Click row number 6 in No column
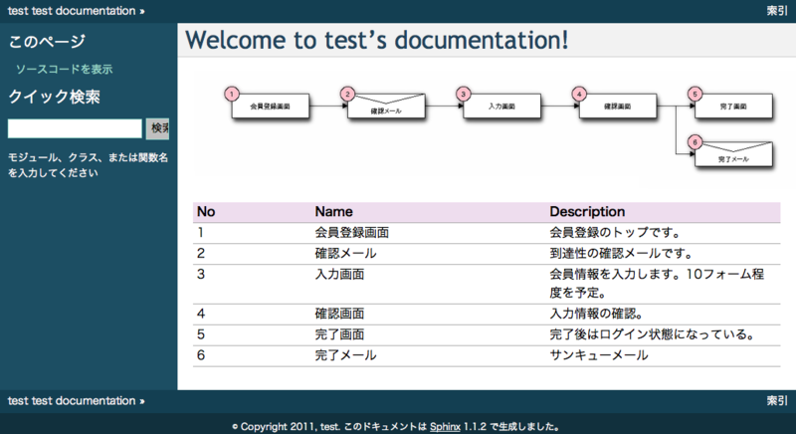The image size is (796, 434). [201, 355]
